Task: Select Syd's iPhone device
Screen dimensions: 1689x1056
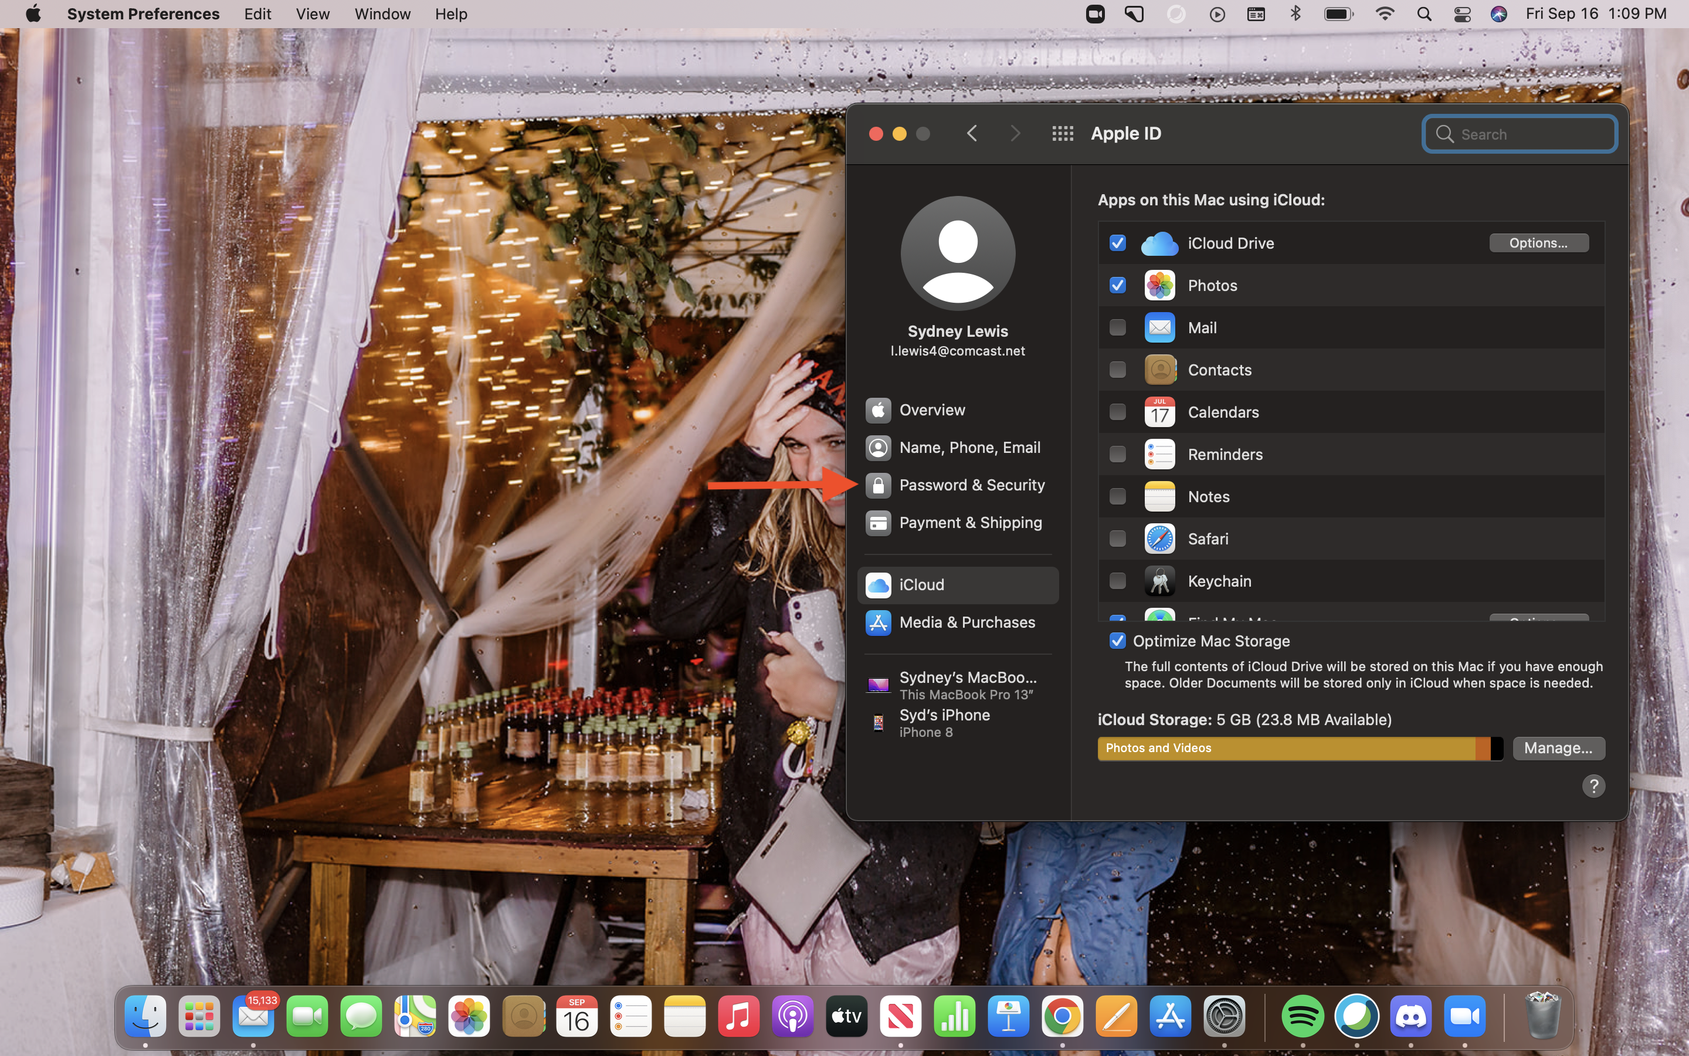Action: click(x=958, y=723)
